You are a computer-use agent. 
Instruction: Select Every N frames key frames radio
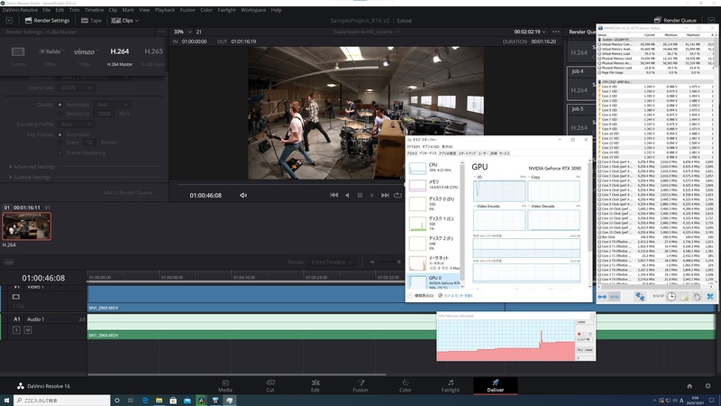(59, 143)
